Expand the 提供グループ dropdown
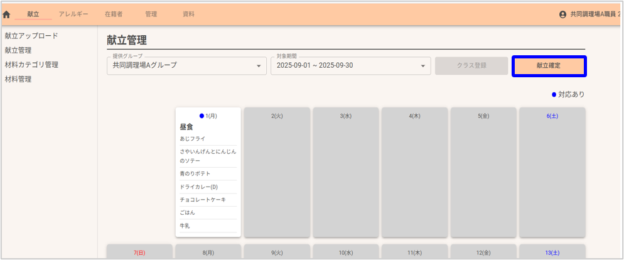The height and width of the screenshot is (260, 624). [186, 65]
